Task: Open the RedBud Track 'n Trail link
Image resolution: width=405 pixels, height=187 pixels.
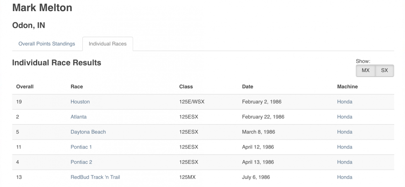Action: pyautogui.click(x=95, y=177)
